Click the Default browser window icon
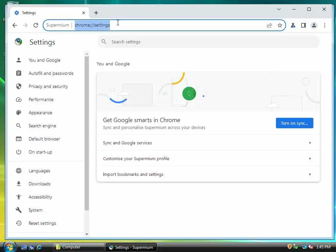The height and width of the screenshot is (252, 336). coord(19,139)
